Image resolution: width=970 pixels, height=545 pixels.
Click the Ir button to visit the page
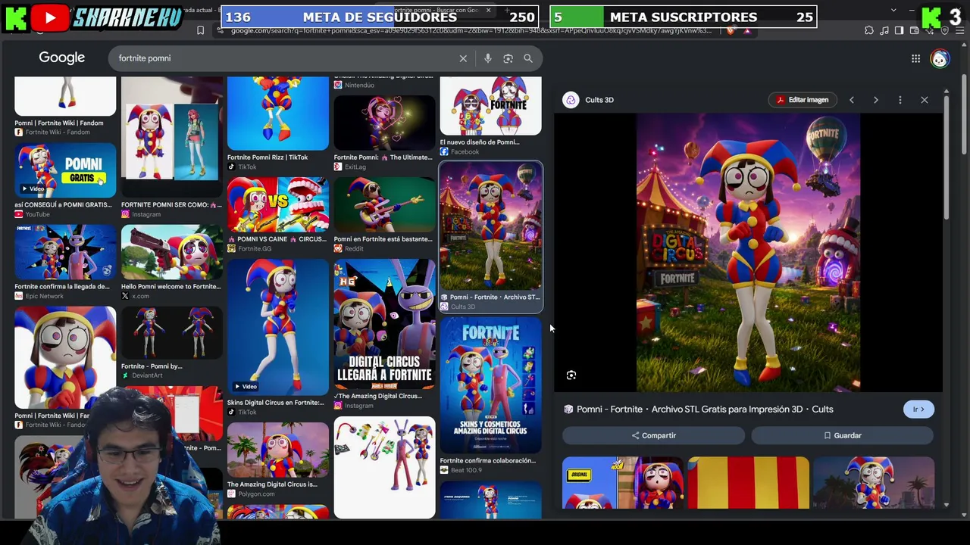click(x=918, y=410)
